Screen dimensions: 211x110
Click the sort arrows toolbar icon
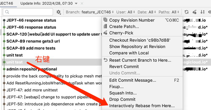tap(202, 12)
